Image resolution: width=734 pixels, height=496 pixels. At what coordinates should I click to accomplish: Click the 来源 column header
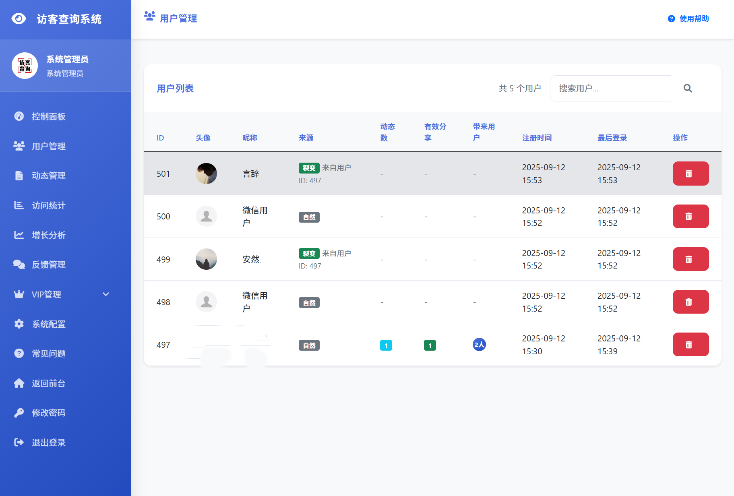pyautogui.click(x=306, y=138)
